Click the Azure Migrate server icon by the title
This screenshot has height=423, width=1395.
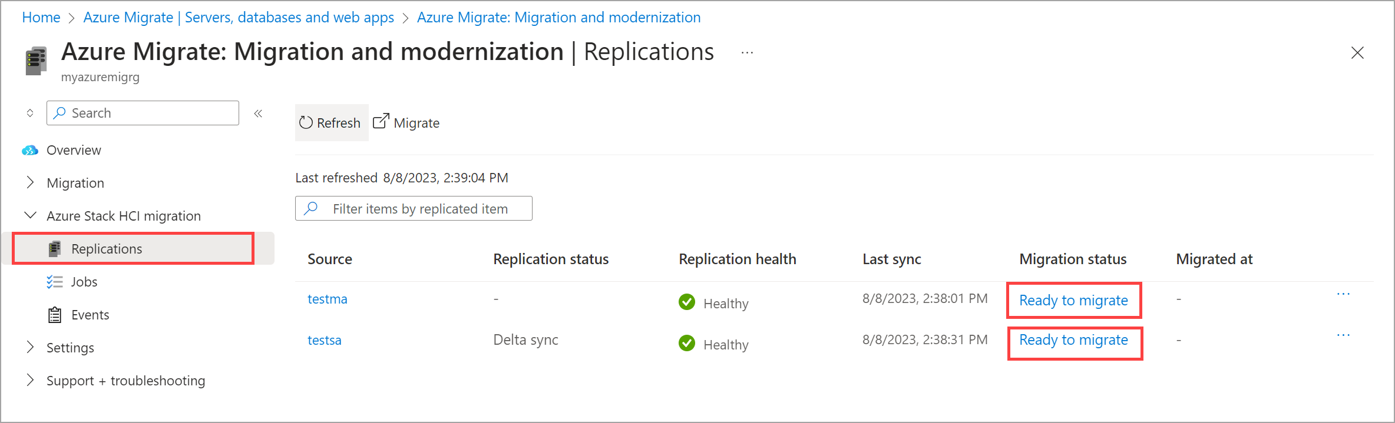tap(36, 61)
